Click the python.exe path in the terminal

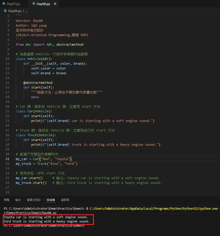click(x=154, y=209)
